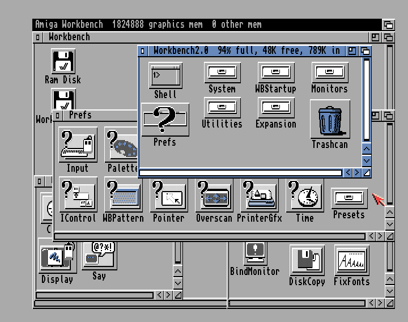Screen dimensions: 408x322
Task: Click the Trashcan icon
Action: 329,120
